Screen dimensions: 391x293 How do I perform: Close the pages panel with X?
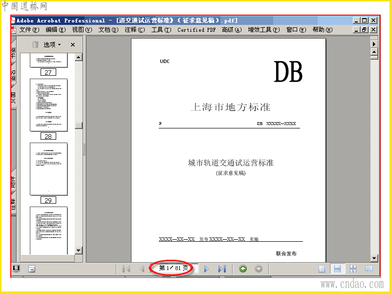(72, 44)
